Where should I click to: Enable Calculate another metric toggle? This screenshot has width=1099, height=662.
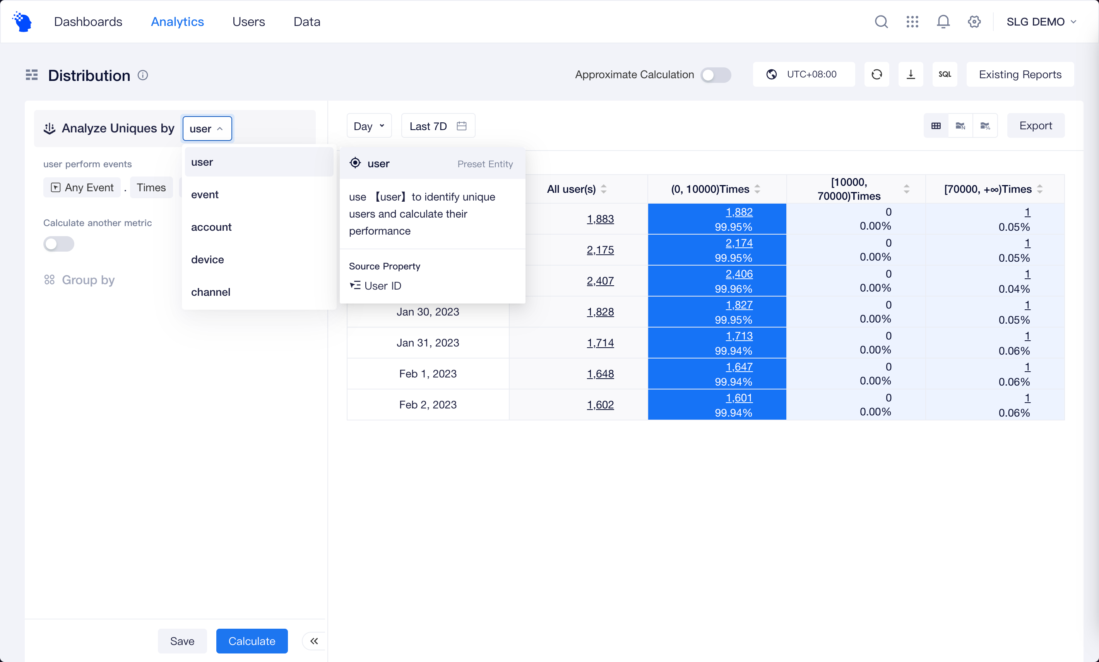(x=59, y=244)
